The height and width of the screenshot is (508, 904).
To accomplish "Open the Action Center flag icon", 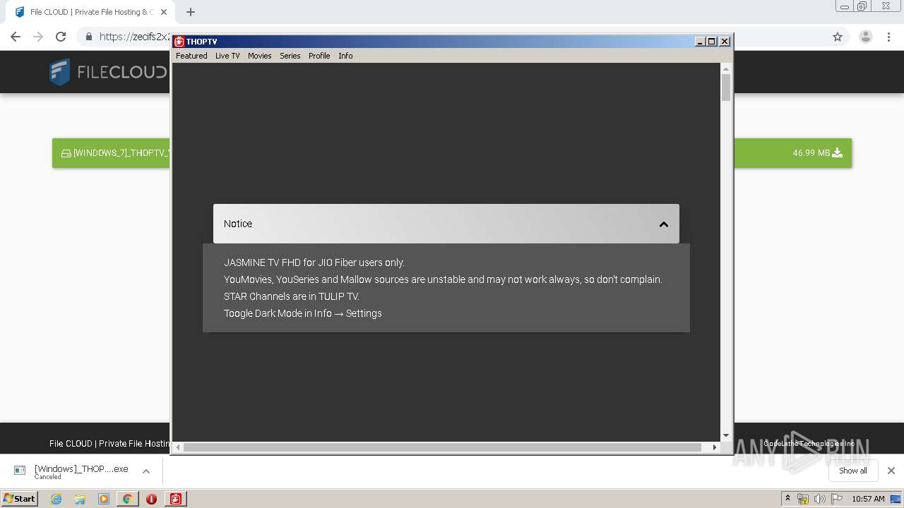I will pos(837,499).
